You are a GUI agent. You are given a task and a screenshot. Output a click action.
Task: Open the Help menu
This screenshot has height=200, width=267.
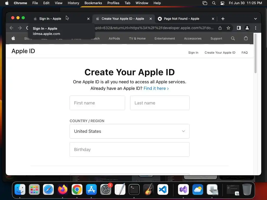point(157,3)
